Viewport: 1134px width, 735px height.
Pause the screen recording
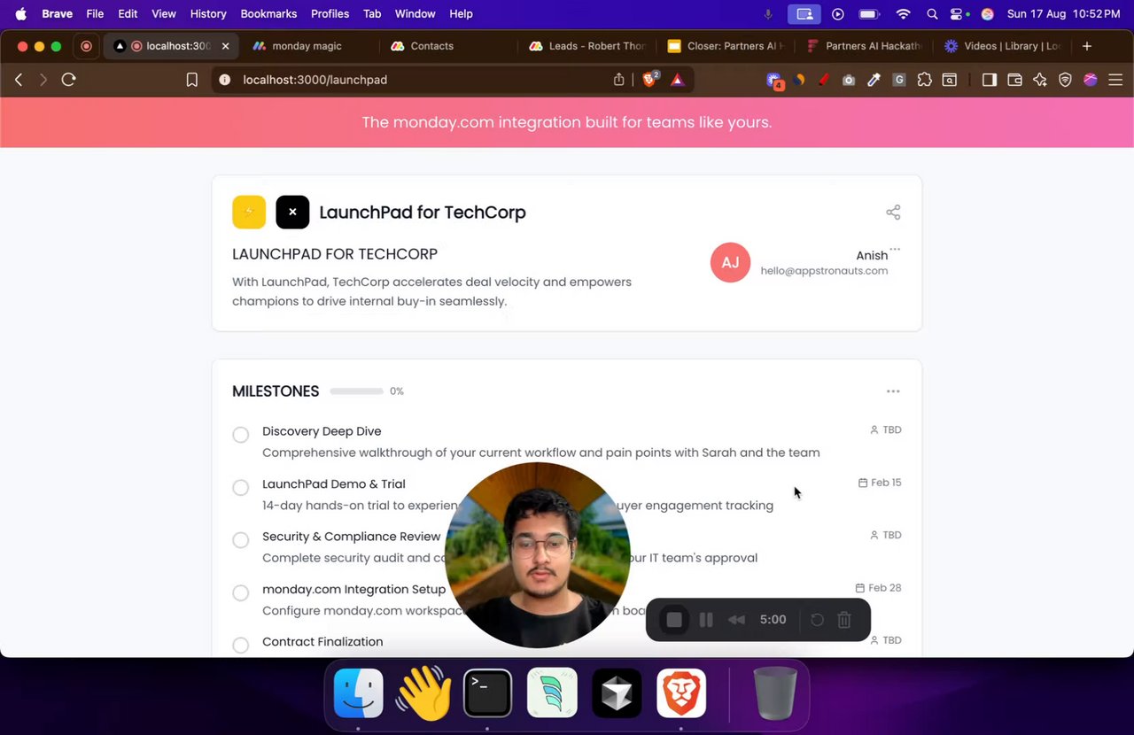[x=706, y=620]
